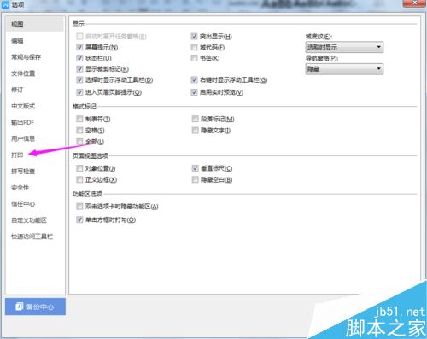
Task: Enable 隐藏文字(I) checkbox
Action: tap(195, 131)
